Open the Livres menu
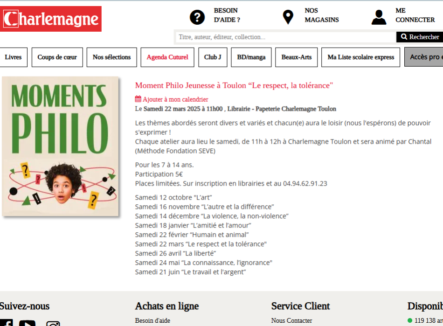Viewport: 443px width, 326px height. pos(14,57)
